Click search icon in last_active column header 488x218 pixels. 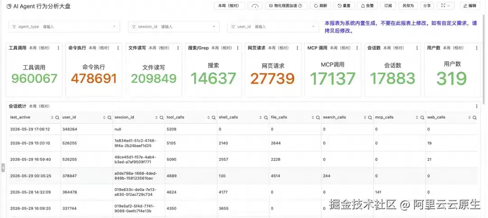57,117
